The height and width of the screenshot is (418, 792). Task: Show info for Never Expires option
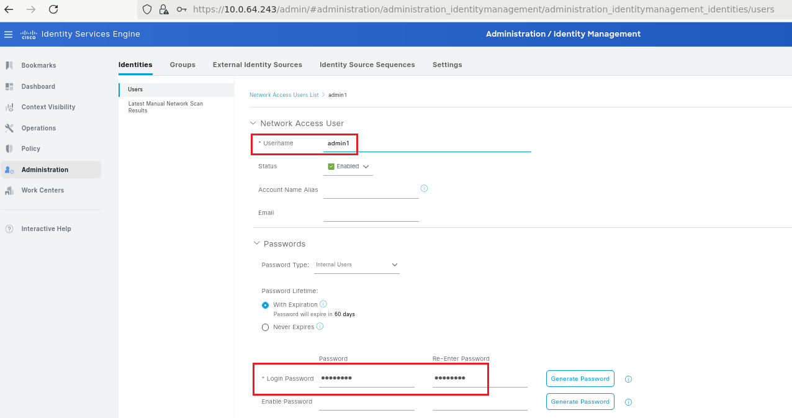tap(320, 326)
